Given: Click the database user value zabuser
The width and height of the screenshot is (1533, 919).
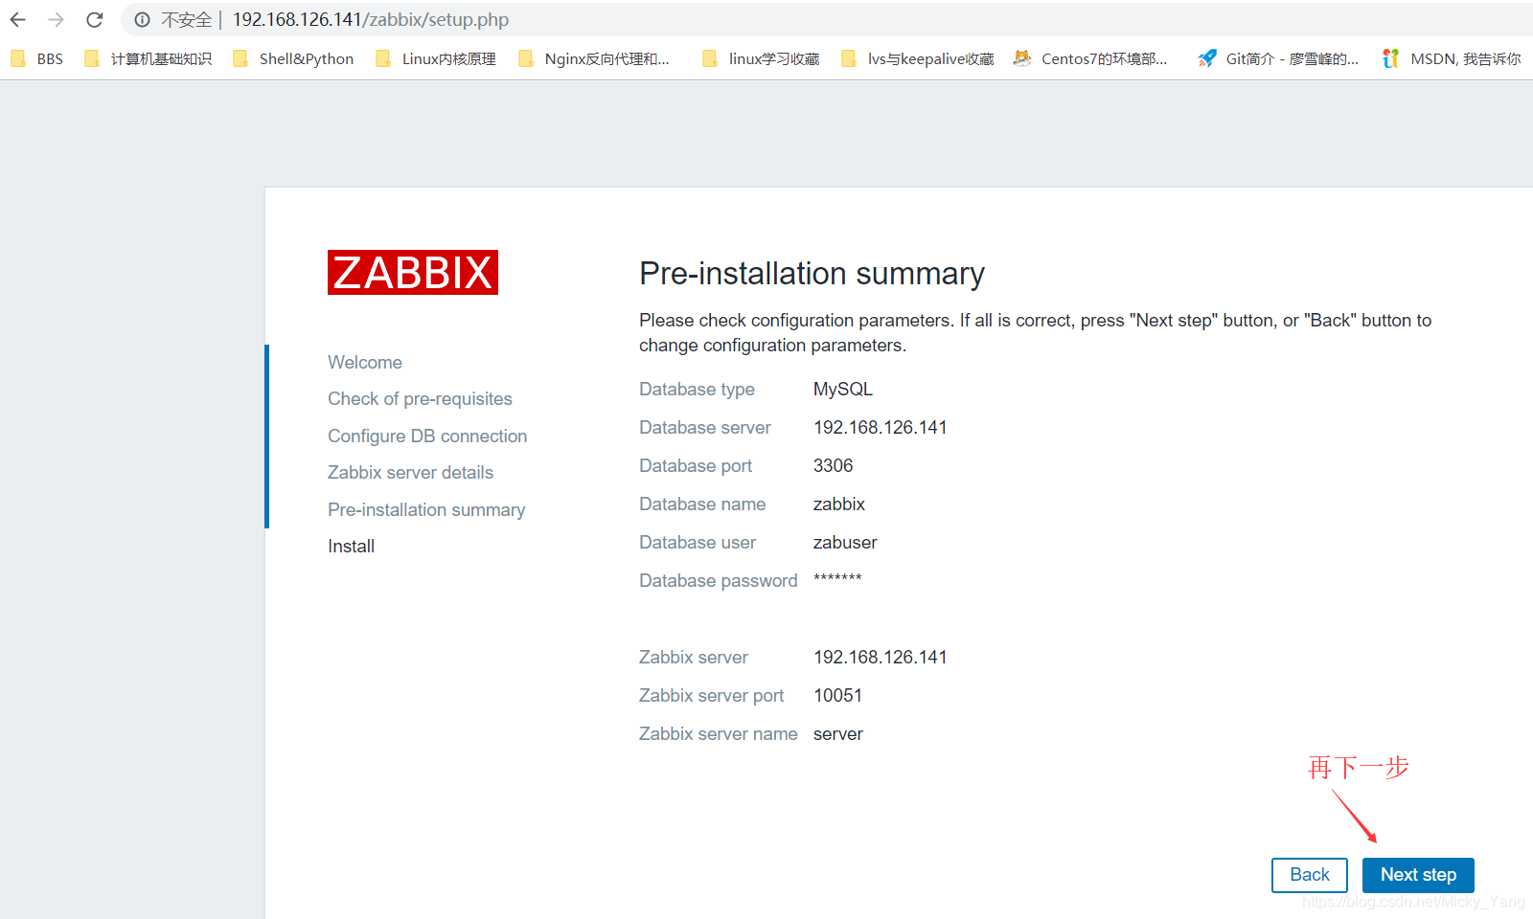Looking at the screenshot, I should 845,543.
